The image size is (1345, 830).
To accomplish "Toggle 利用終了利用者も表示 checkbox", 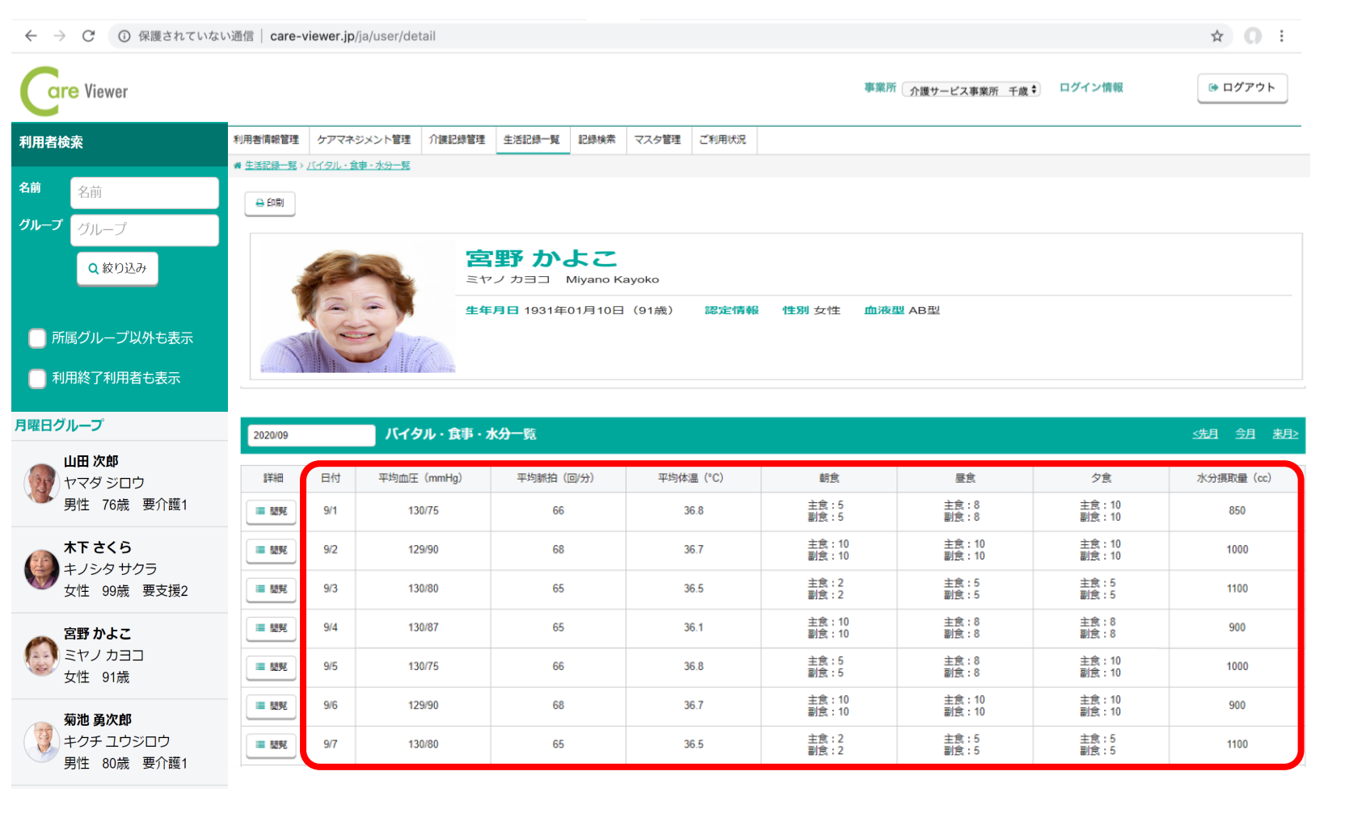I will [37, 379].
